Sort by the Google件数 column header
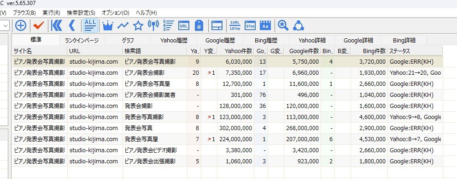The height and width of the screenshot is (179, 457). click(x=302, y=51)
